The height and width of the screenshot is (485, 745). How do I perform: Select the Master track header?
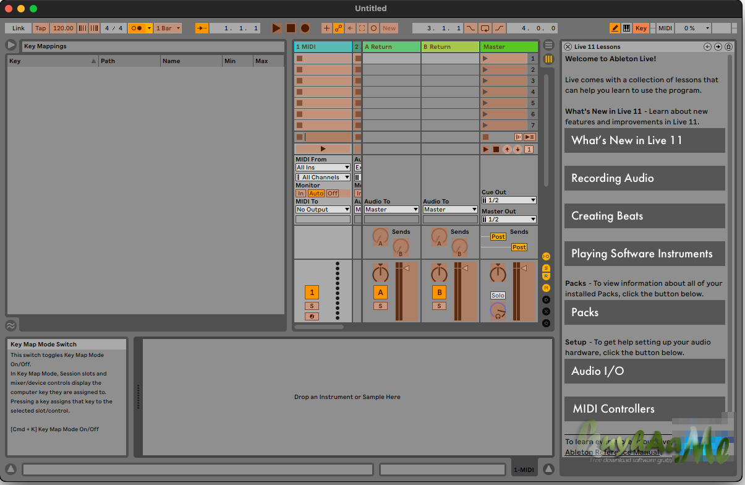tap(509, 46)
